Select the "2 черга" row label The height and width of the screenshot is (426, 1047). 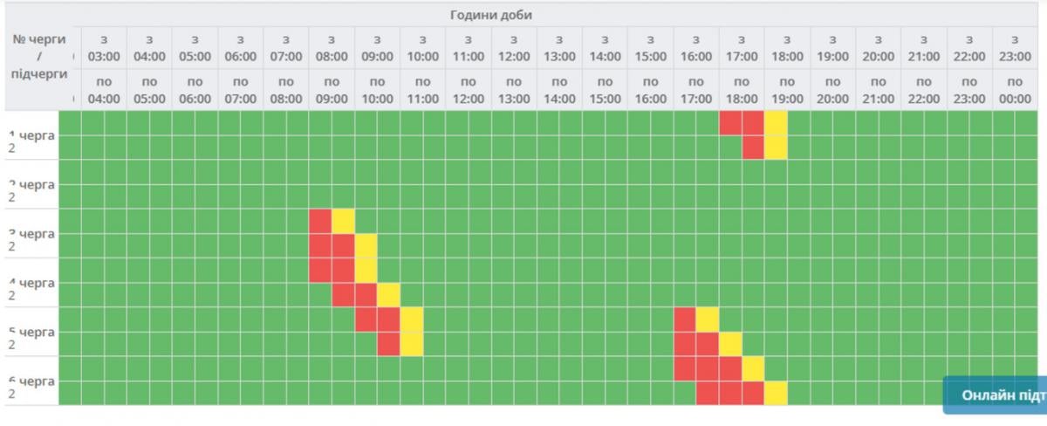(x=31, y=184)
